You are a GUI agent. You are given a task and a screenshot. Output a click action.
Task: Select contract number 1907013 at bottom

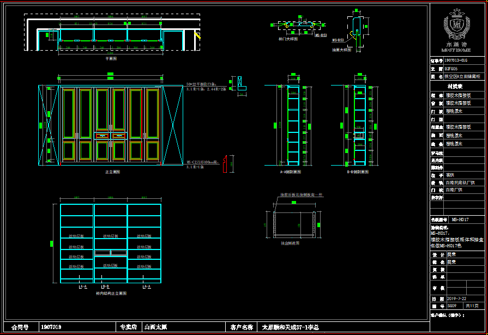pyautogui.click(x=51, y=327)
